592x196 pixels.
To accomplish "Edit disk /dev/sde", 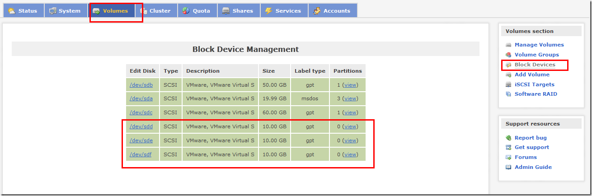I will (141, 140).
